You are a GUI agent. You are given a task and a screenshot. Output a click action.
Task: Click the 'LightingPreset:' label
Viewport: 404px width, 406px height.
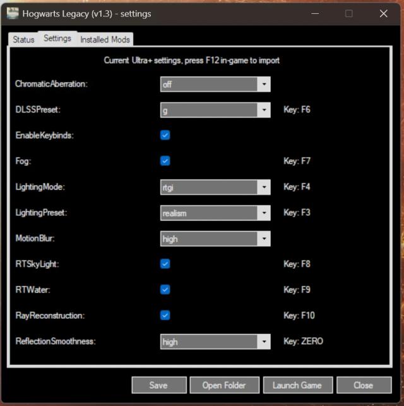[42, 212]
